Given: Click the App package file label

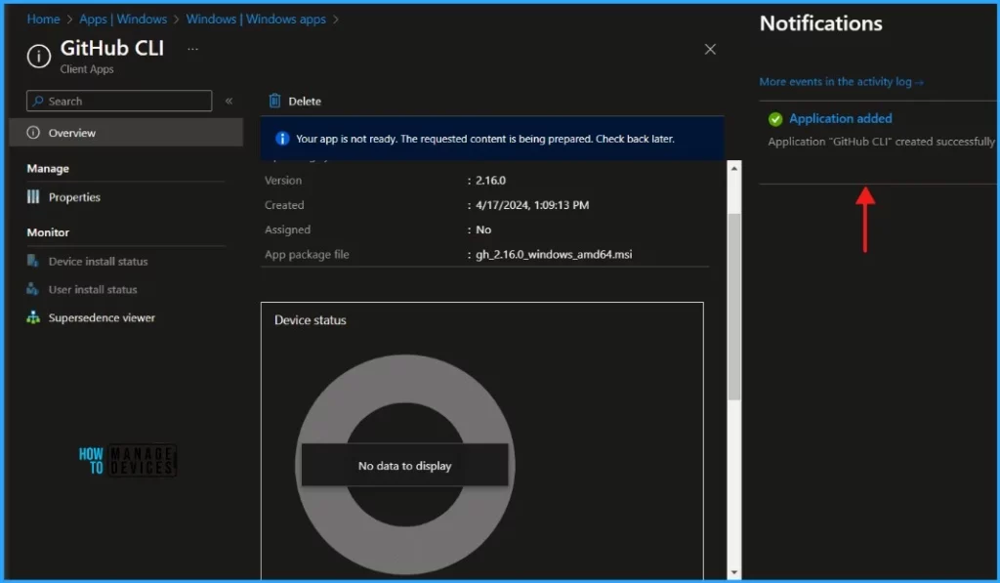Looking at the screenshot, I should tap(307, 255).
